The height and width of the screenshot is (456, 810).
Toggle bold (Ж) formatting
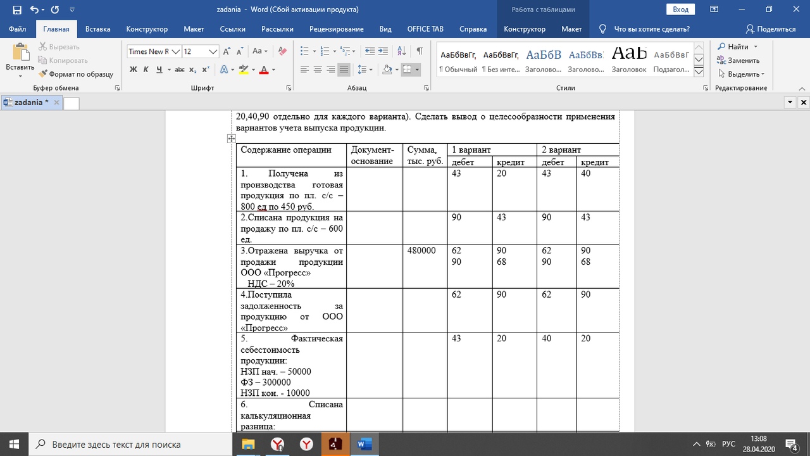pyautogui.click(x=133, y=70)
